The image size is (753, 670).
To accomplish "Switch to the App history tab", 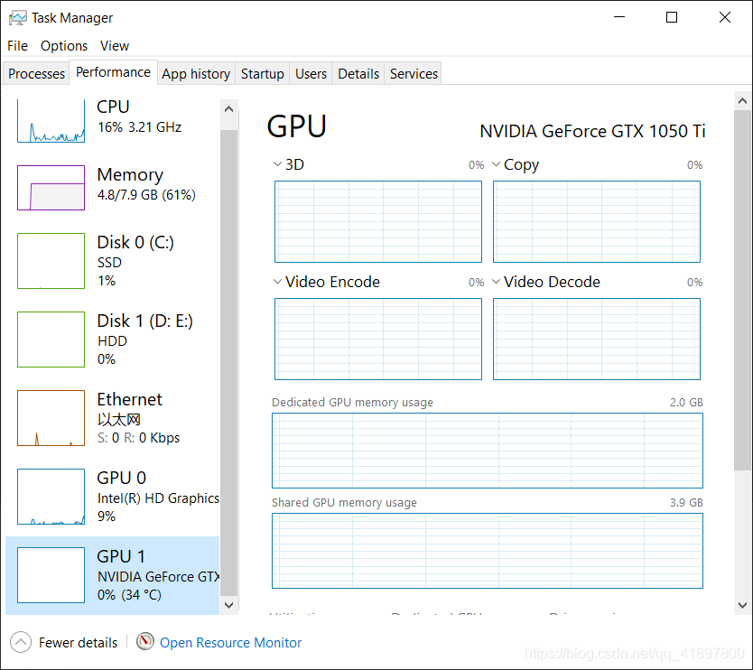I will coord(196,73).
